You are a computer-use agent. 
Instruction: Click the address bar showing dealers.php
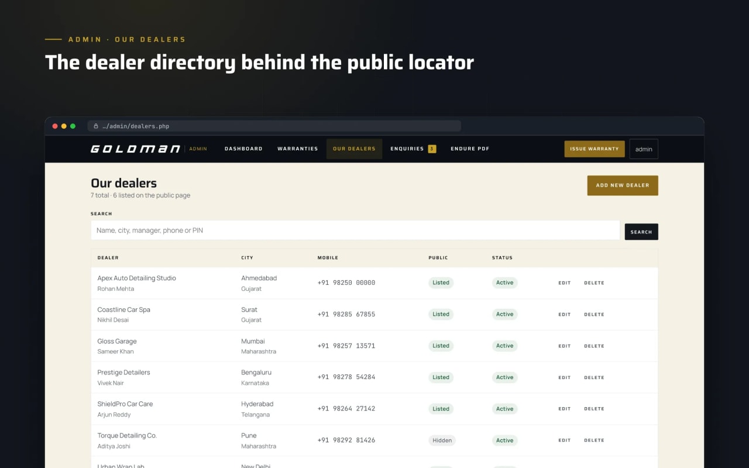274,126
